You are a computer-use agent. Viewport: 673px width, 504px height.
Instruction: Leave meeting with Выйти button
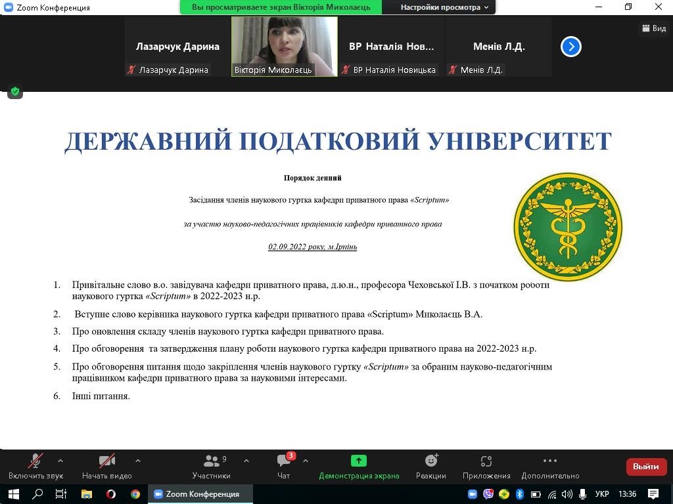tap(646, 467)
